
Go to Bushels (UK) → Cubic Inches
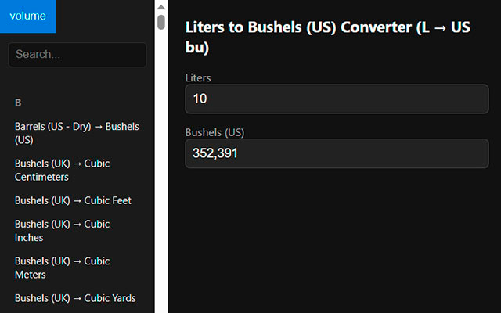(x=62, y=230)
